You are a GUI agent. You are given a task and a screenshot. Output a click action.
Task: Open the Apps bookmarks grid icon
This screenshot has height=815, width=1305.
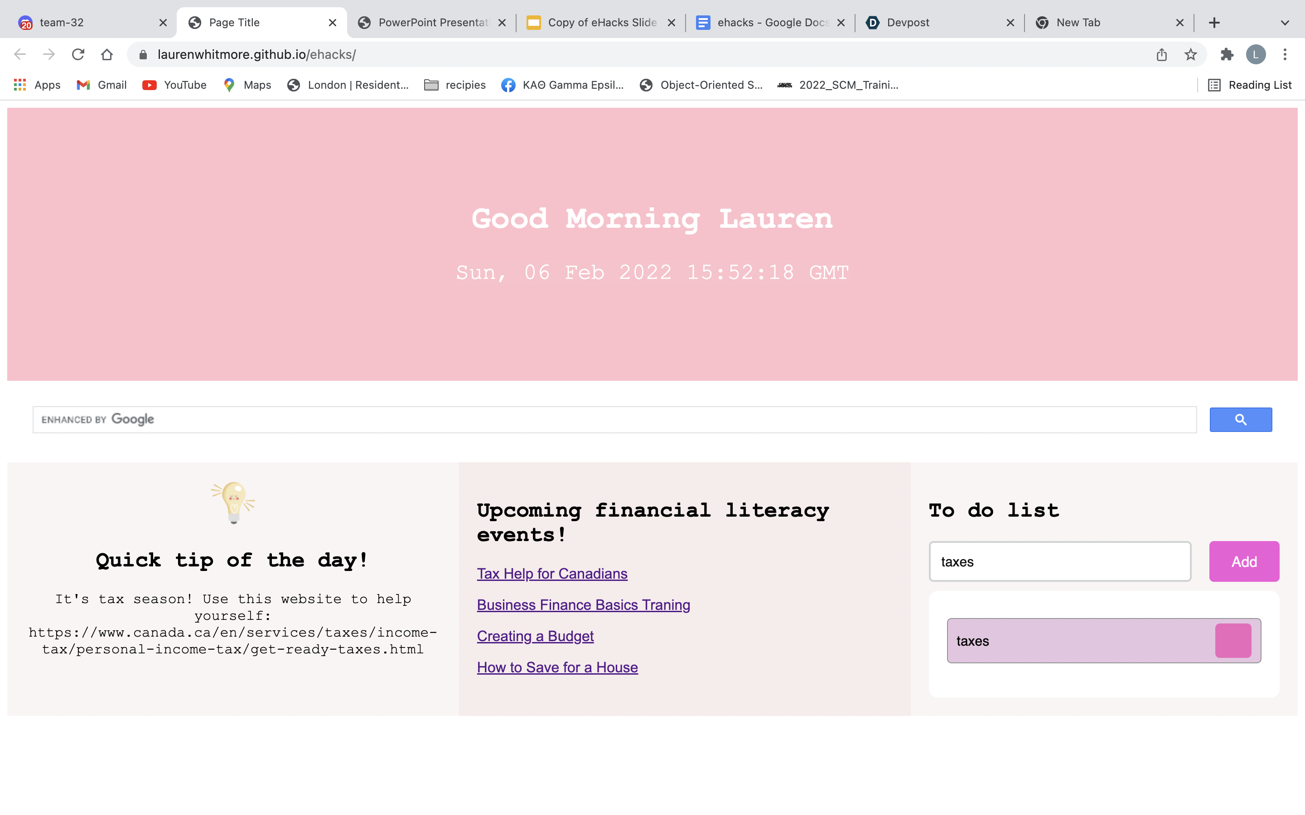20,85
